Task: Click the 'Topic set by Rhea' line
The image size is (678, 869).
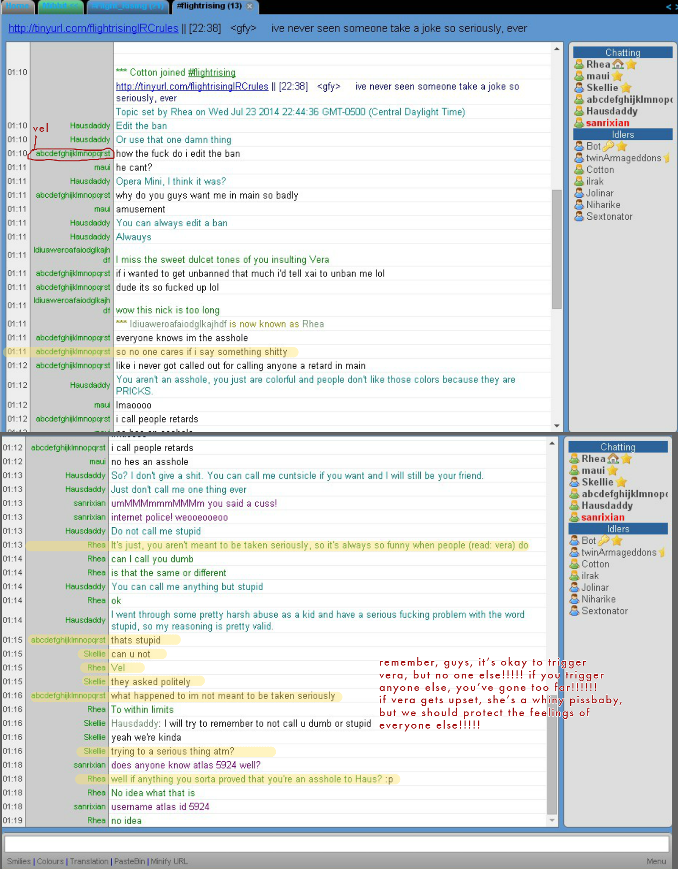Action: click(290, 112)
